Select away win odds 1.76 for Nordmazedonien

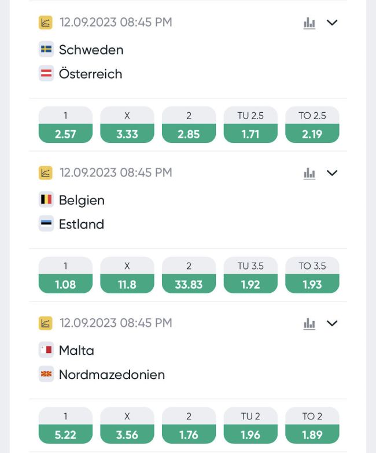coord(189,434)
